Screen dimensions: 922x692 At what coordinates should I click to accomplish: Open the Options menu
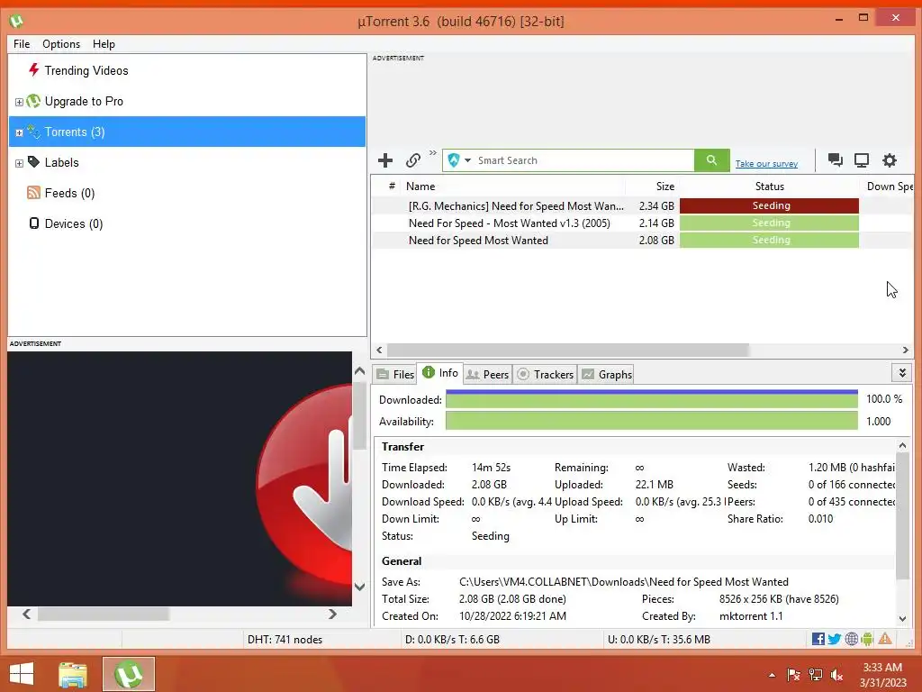61,44
